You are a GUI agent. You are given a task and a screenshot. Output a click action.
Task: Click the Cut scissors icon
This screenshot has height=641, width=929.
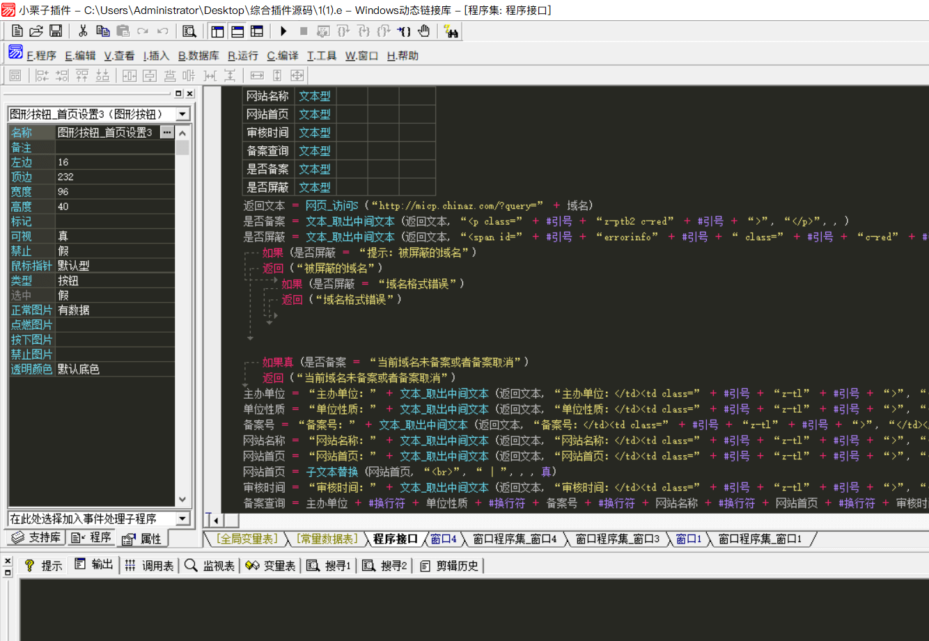(x=83, y=31)
